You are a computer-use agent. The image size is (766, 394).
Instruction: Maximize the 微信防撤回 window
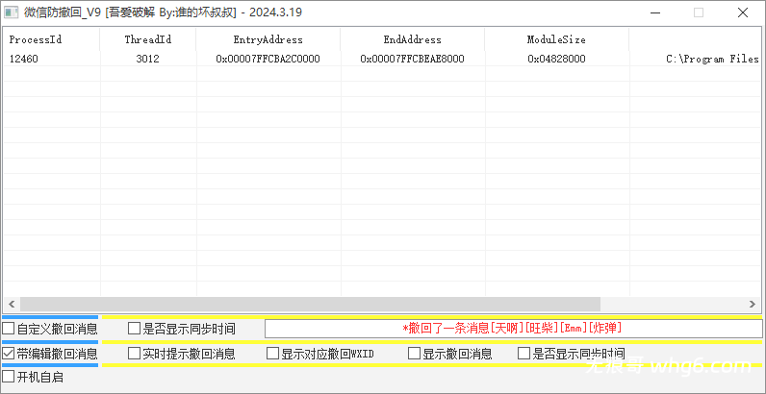699,12
